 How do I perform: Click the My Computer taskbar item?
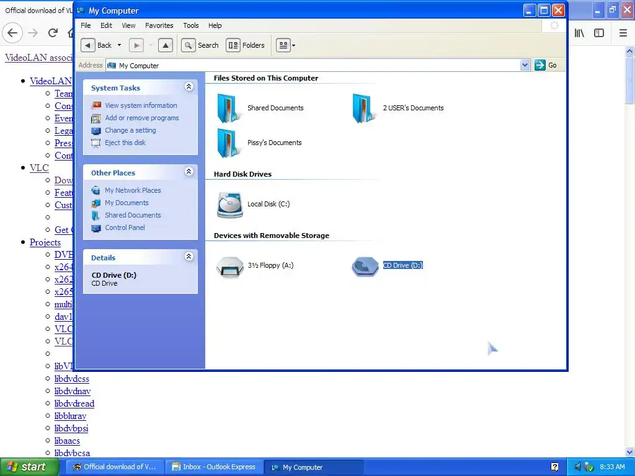(313, 467)
